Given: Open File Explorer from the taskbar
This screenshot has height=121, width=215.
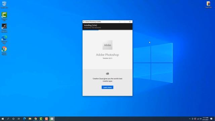Looking at the screenshot, I should [30, 119].
